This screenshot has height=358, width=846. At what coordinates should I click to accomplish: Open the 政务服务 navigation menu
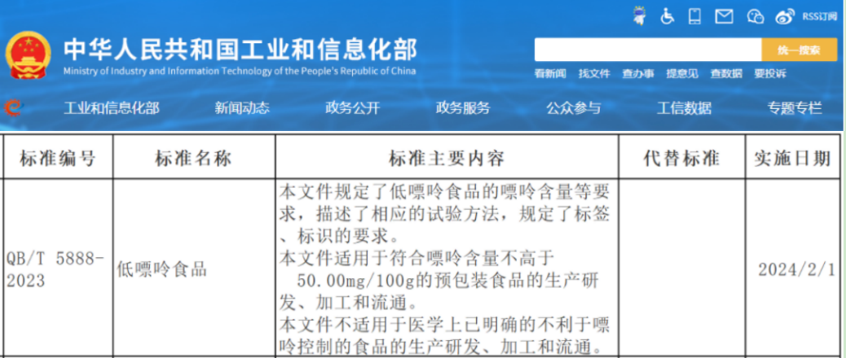click(463, 107)
